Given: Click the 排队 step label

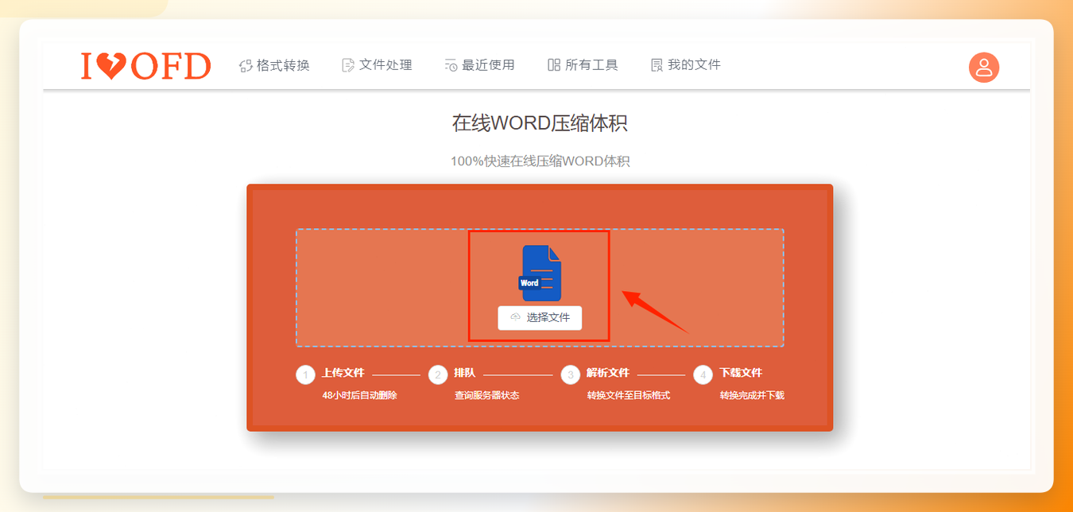Looking at the screenshot, I should coord(465,372).
